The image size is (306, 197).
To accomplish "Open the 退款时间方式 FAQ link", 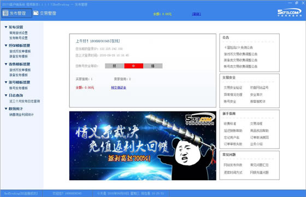I will tap(233, 173).
